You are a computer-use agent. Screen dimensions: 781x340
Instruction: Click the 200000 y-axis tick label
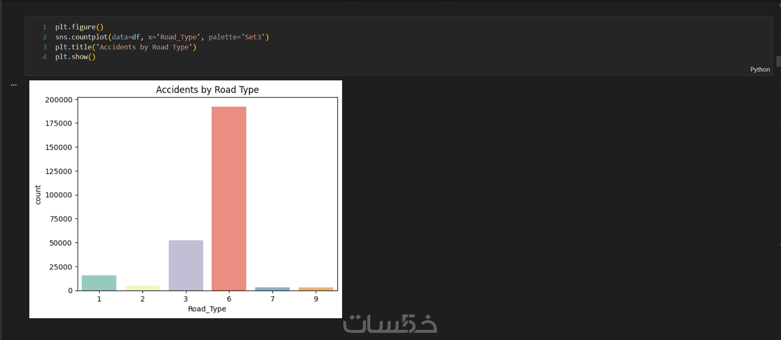59,100
